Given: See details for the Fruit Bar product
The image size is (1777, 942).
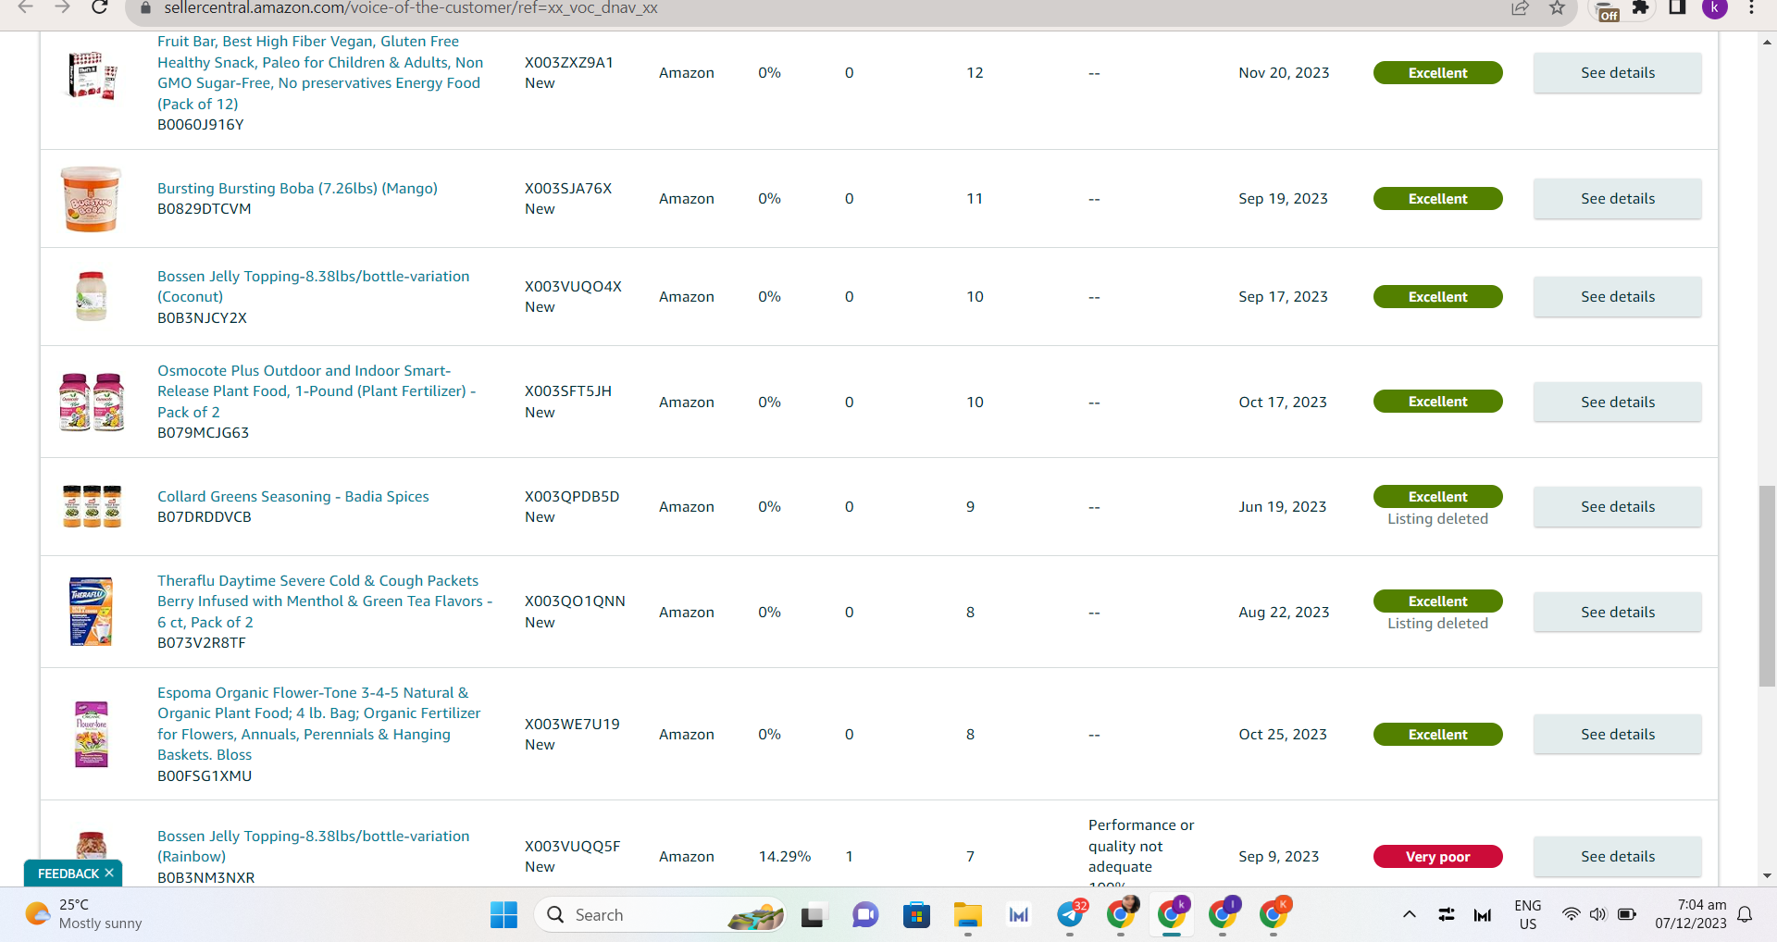Looking at the screenshot, I should point(1617,73).
